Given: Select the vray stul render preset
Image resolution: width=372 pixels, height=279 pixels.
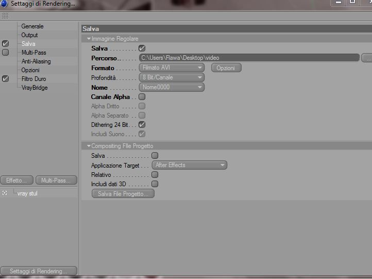Looking at the screenshot, I should pos(27,193).
